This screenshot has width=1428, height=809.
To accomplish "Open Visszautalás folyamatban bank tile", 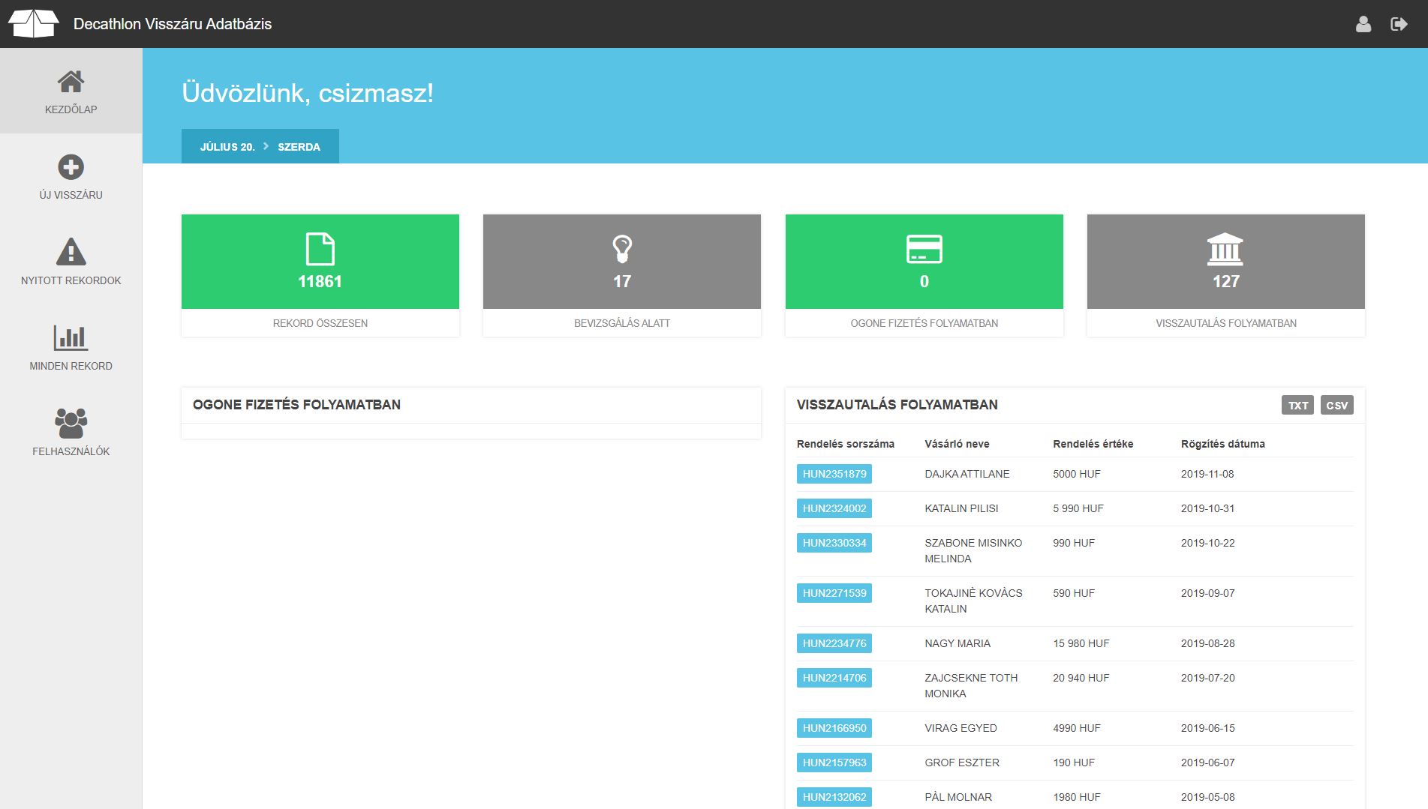I will (x=1225, y=262).
